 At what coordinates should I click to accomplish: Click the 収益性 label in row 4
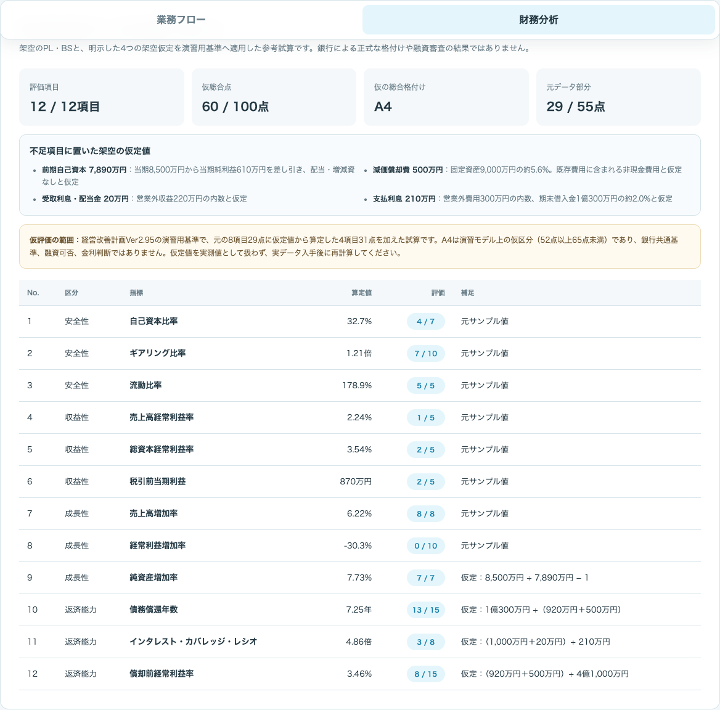[76, 417]
